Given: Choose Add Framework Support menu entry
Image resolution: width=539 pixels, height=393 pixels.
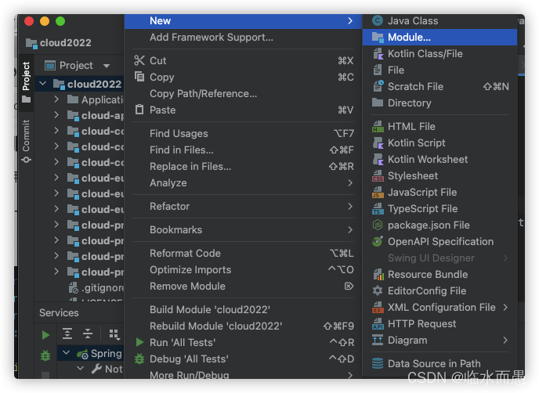Looking at the screenshot, I should click(x=243, y=37).
